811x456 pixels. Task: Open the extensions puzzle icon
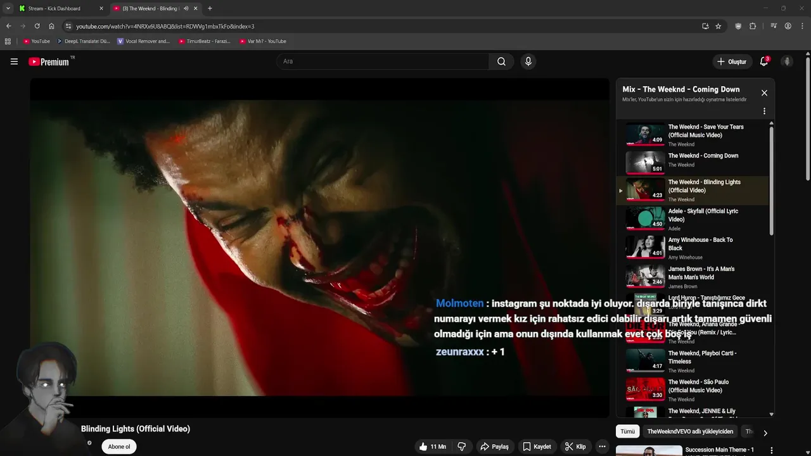click(753, 26)
